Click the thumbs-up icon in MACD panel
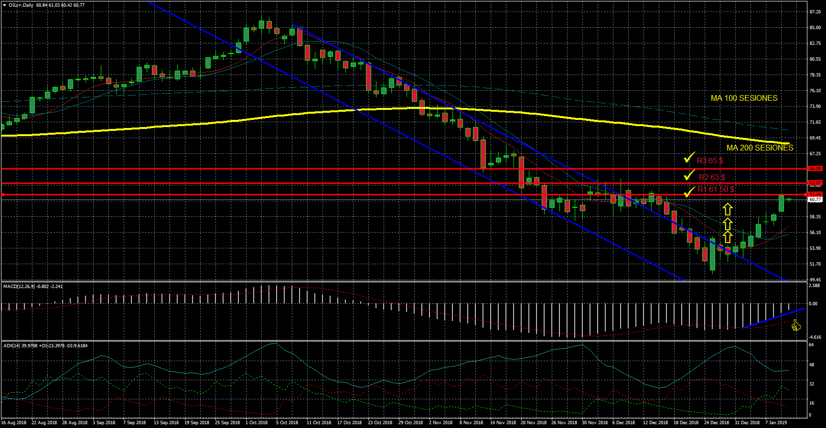The width and height of the screenshot is (826, 428). pyautogui.click(x=795, y=326)
